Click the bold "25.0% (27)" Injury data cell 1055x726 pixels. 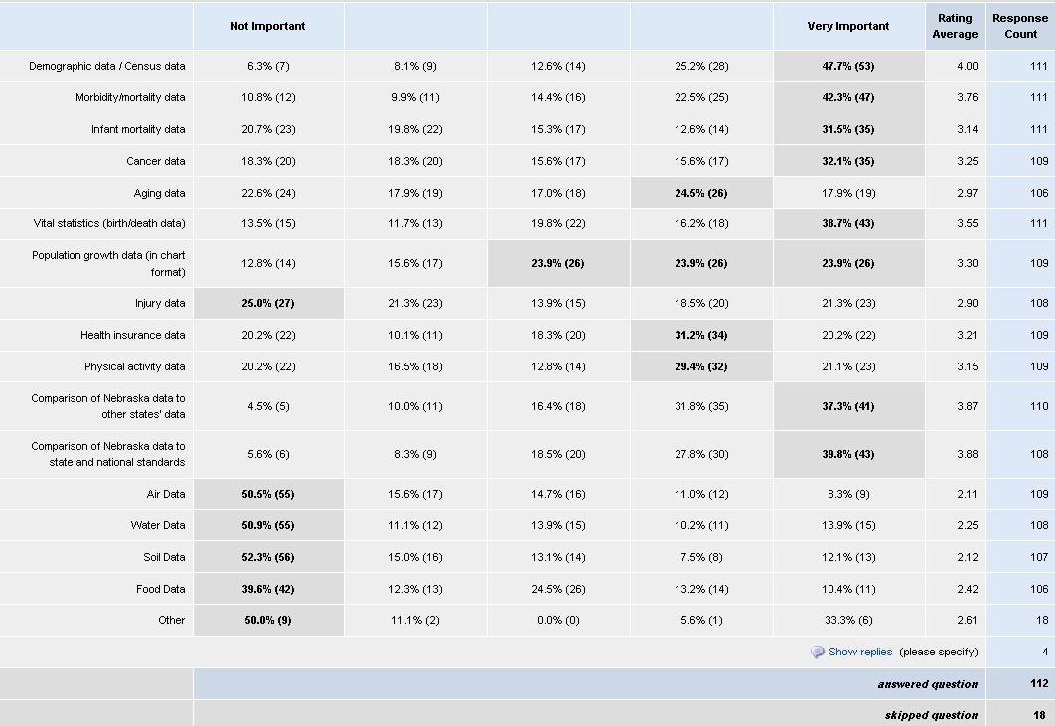268,303
